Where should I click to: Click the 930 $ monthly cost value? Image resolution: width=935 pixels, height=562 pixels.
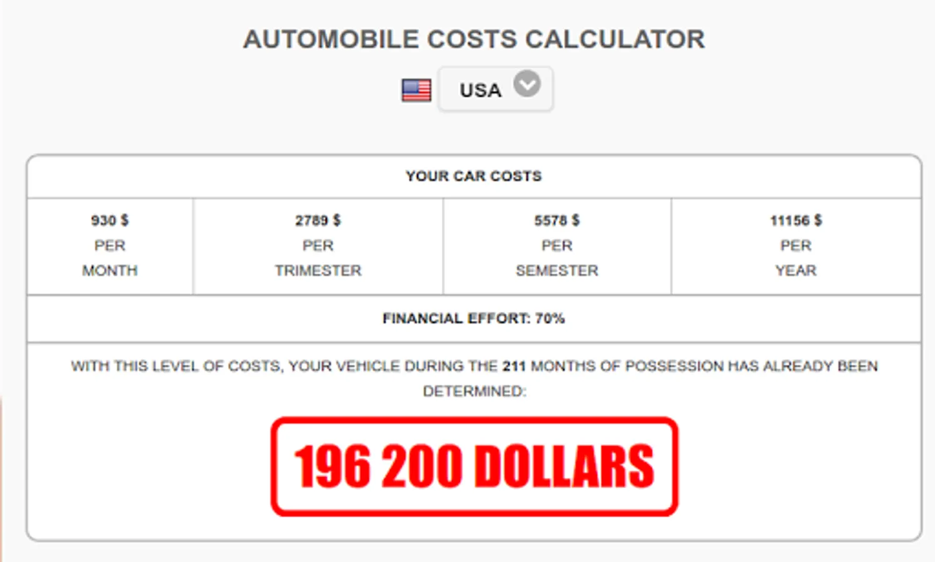click(x=109, y=220)
